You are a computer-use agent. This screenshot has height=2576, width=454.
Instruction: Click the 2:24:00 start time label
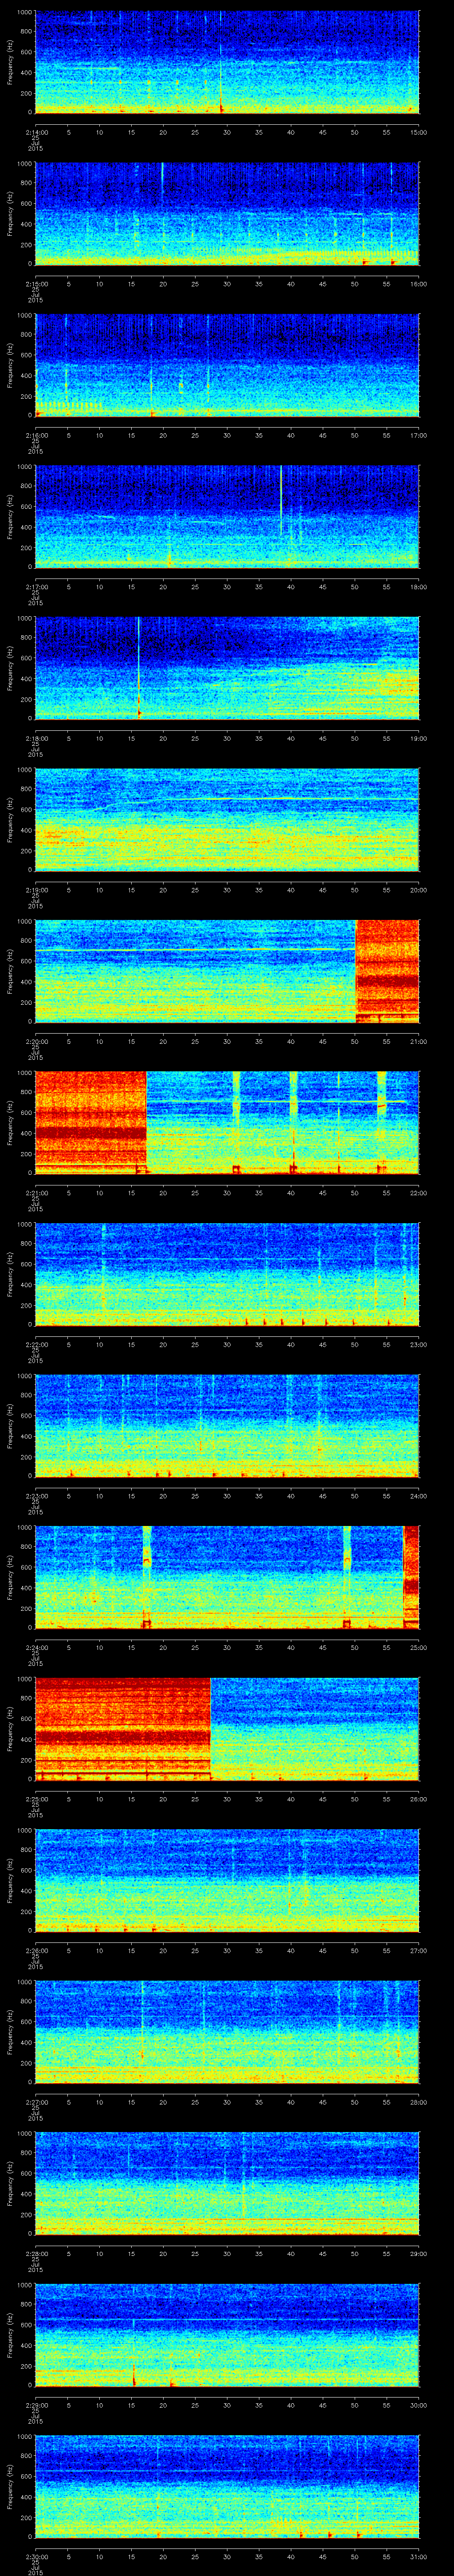(x=35, y=1647)
